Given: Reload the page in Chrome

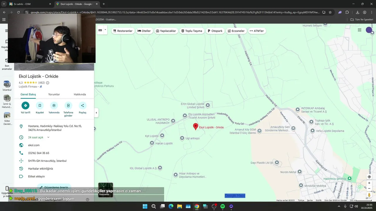Looking at the screenshot, I should point(18,12).
